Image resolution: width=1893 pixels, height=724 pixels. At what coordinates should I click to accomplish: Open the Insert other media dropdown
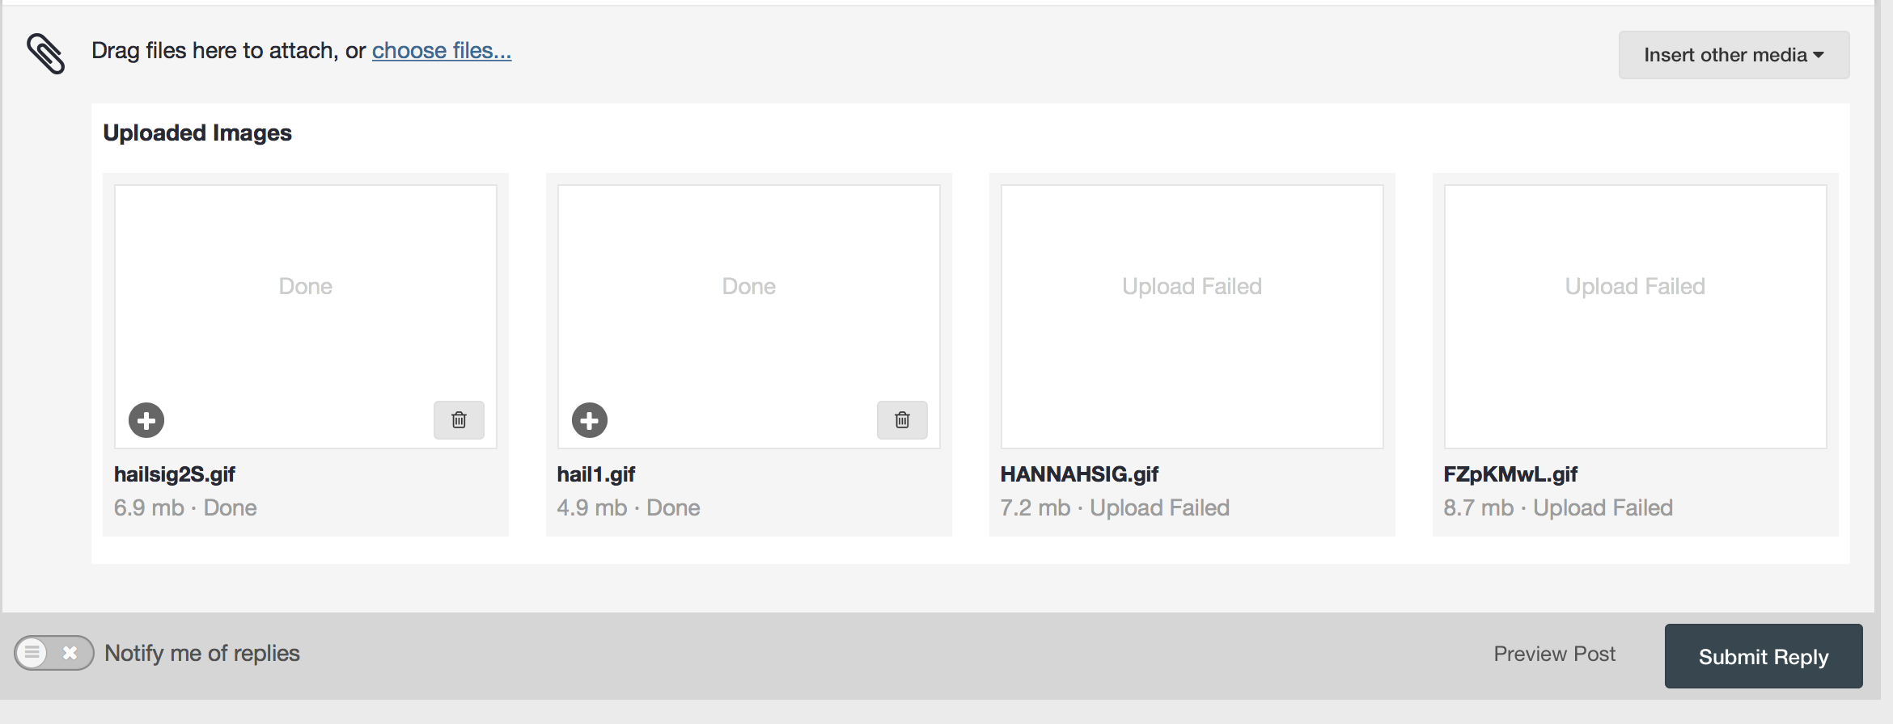1734,55
